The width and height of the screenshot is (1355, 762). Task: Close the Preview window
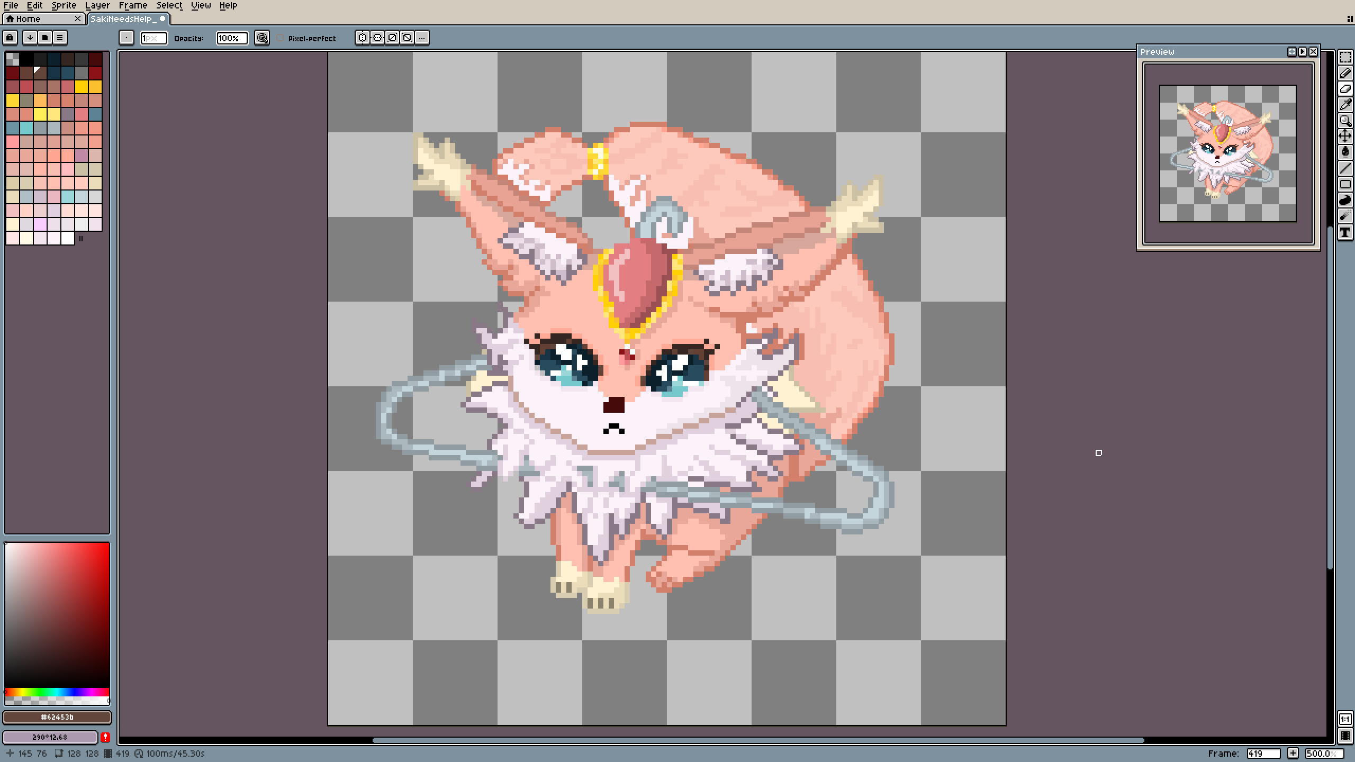pos(1313,52)
